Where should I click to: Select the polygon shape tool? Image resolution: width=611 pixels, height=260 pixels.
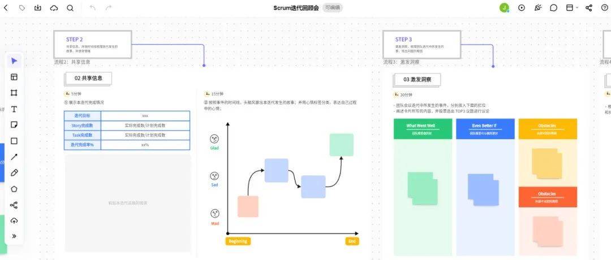click(14, 189)
